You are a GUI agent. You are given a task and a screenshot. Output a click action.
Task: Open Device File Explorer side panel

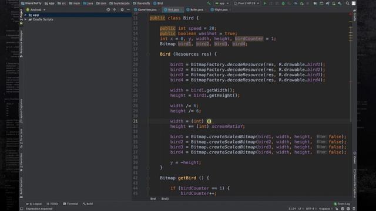click(x=354, y=183)
